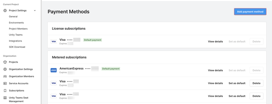This screenshot has width=272, height=104.
Task: Select Unity Teams in the sidebar
Action: [16, 35]
